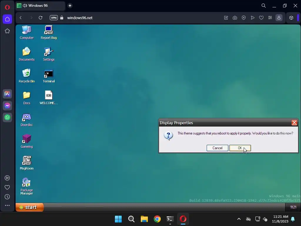The width and height of the screenshot is (301, 226).
Task: Take a snapshot with camera icon
Action: pos(235,18)
